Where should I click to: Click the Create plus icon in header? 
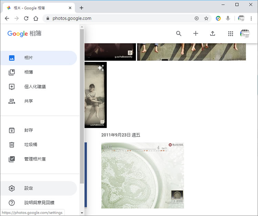pos(196,34)
